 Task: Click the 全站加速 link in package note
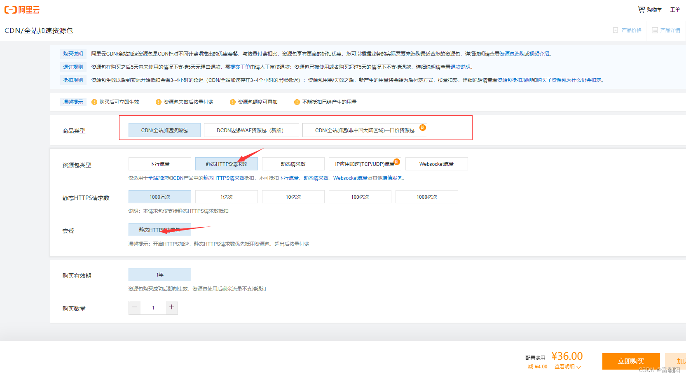tap(158, 178)
